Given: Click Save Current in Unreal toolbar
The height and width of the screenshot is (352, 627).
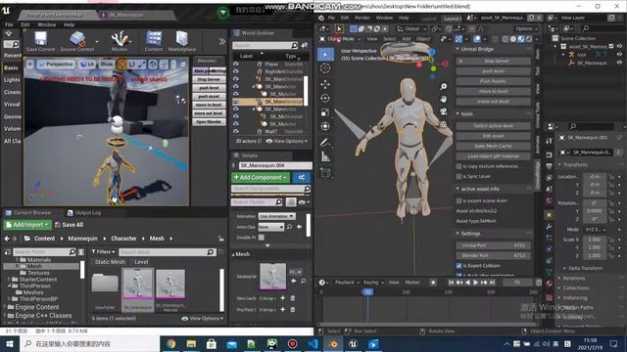Looking at the screenshot, I should [x=40, y=41].
